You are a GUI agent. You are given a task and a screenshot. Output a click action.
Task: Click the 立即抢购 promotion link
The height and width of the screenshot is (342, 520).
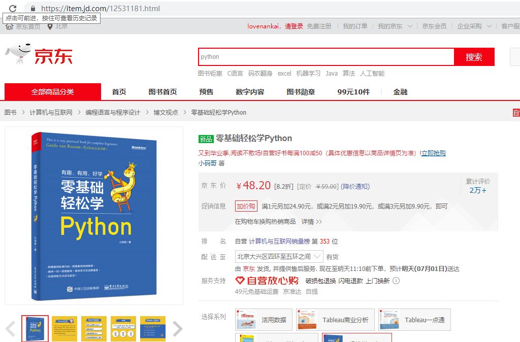coord(434,153)
